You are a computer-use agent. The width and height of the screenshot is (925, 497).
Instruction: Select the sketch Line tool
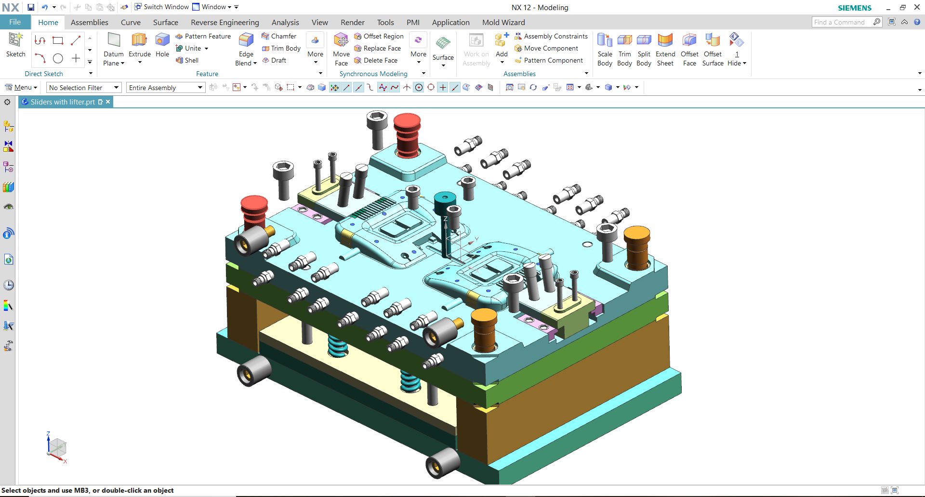[76, 40]
